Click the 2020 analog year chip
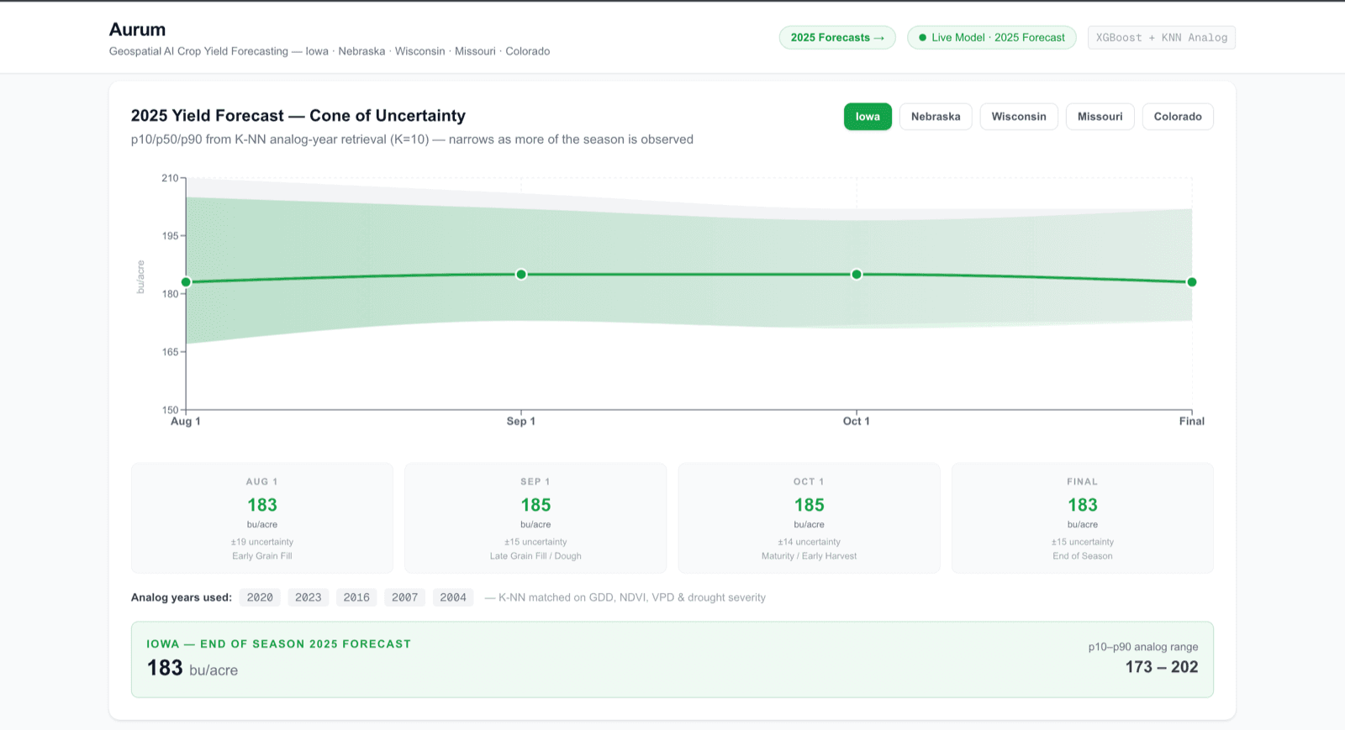 (x=260, y=597)
